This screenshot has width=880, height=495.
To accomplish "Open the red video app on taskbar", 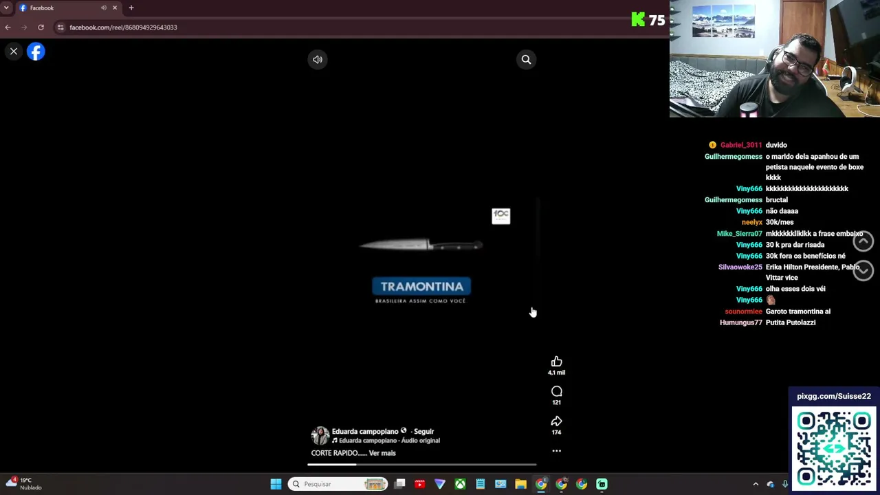I will click(420, 484).
